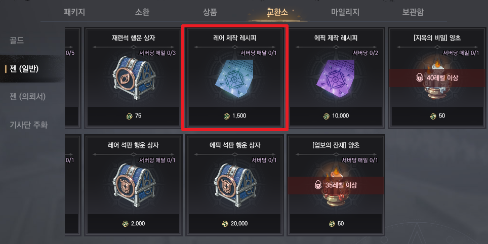Select the 레어 석판 행운 상자 chest icon
The width and height of the screenshot is (488, 244).
(133, 186)
